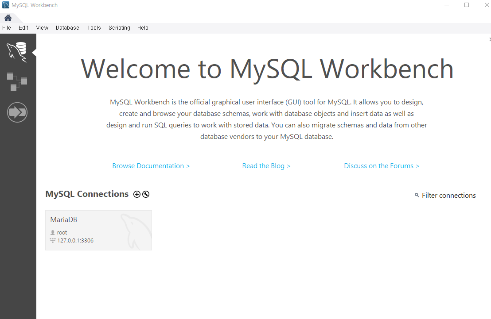Follow the Discuss on the Forums link

point(382,166)
